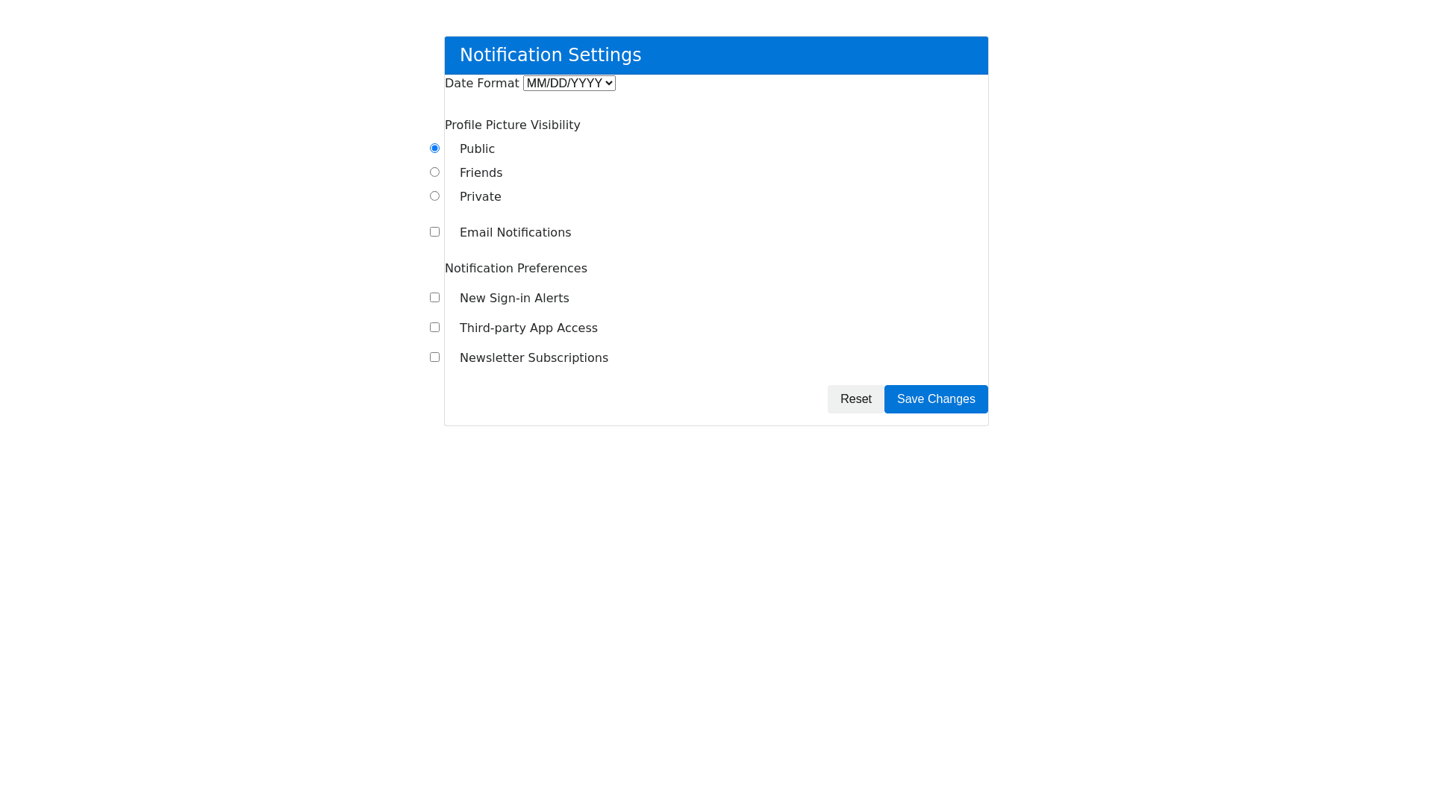Check the New Sign-in Alerts box
This screenshot has height=806, width=1433.
coord(434,298)
